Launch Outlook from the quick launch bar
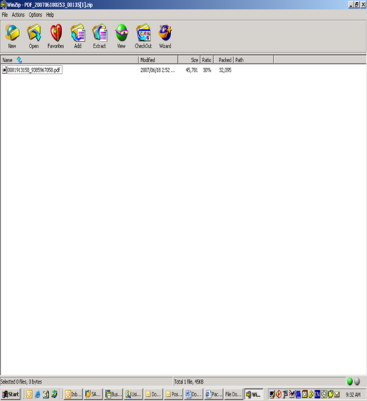367x401 pixels. point(29,394)
